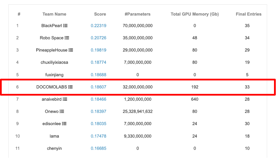Click the parameters value 32,000,000,000
This screenshot has width=276, height=158.
coord(138,87)
